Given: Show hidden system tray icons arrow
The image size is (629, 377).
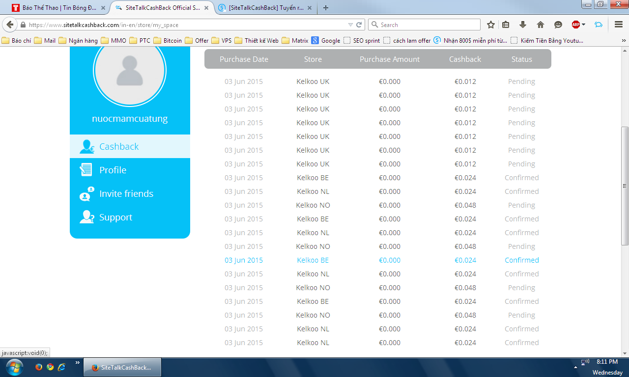Looking at the screenshot, I should coord(575,367).
